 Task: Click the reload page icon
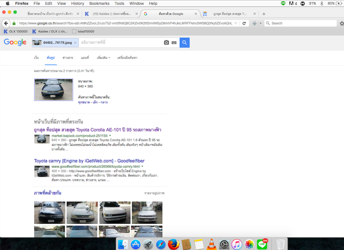click(244, 23)
